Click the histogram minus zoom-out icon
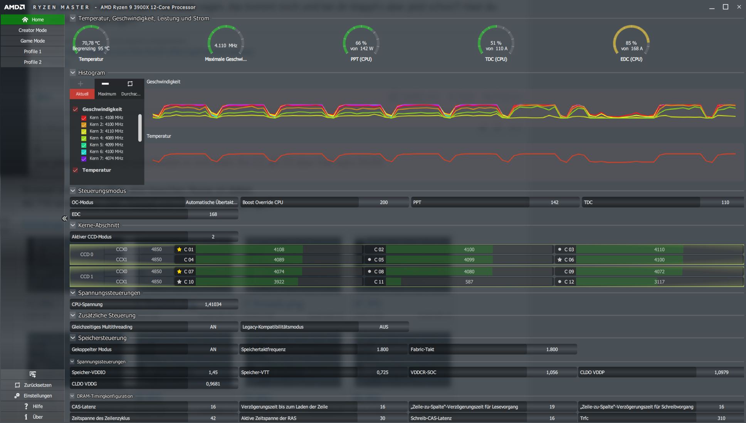Image resolution: width=746 pixels, height=423 pixels. pyautogui.click(x=105, y=84)
